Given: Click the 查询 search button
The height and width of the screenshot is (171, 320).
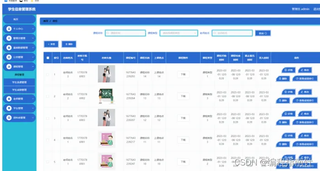Looking at the screenshot, I should point(263,33).
